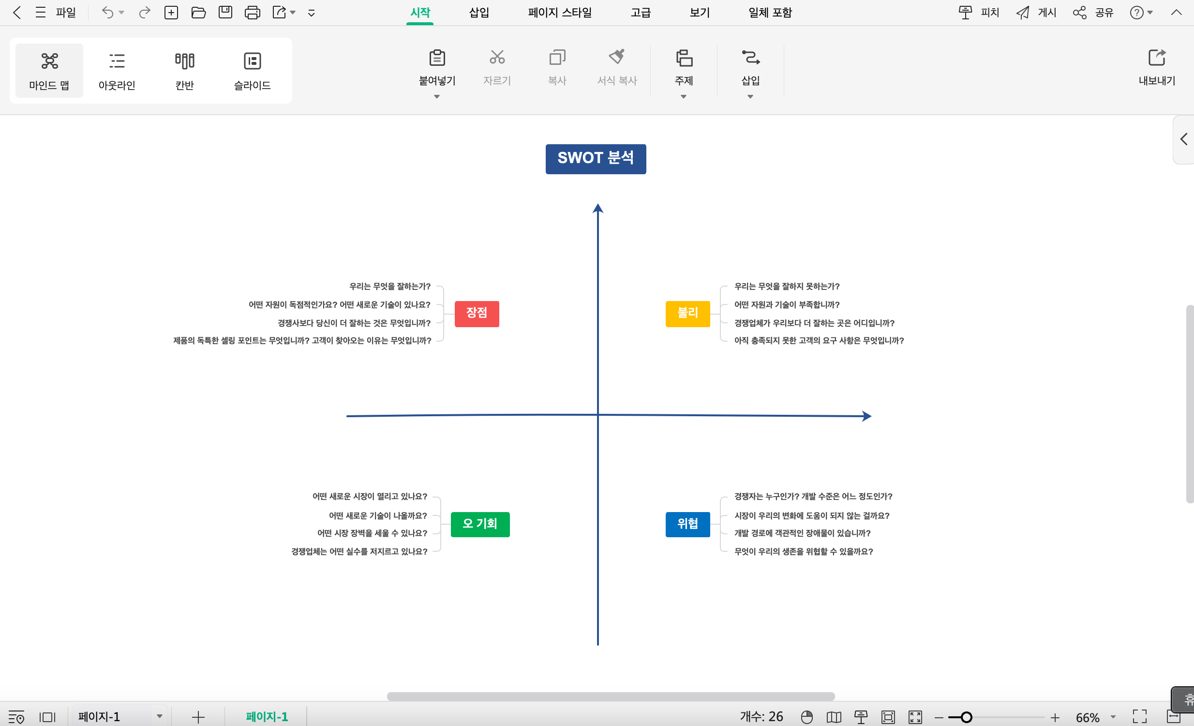1194x726 pixels.
Task: Switch to 아웃라인 view mode
Action: click(117, 71)
